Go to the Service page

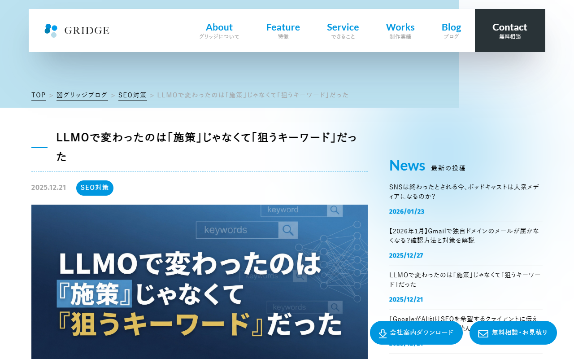pos(343,31)
